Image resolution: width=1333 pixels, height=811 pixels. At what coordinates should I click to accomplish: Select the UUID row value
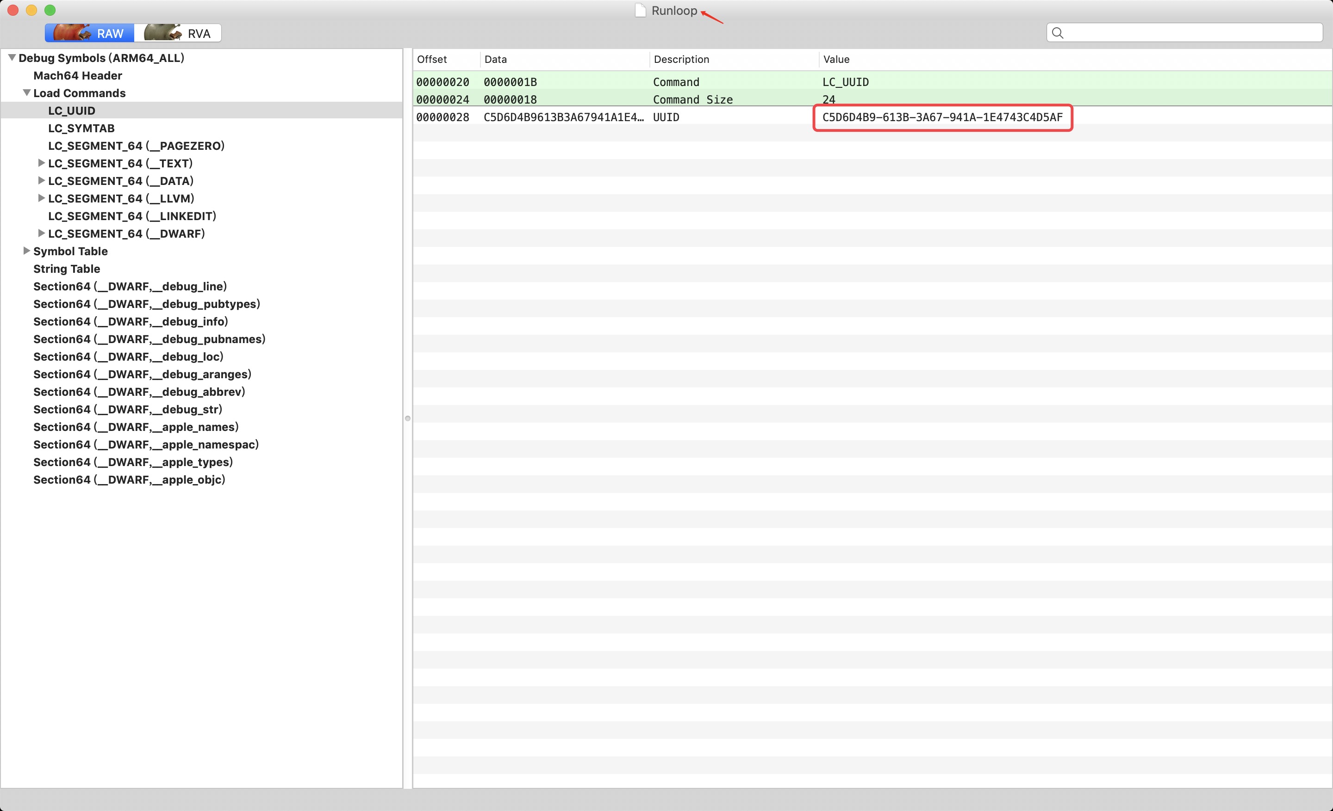(942, 117)
